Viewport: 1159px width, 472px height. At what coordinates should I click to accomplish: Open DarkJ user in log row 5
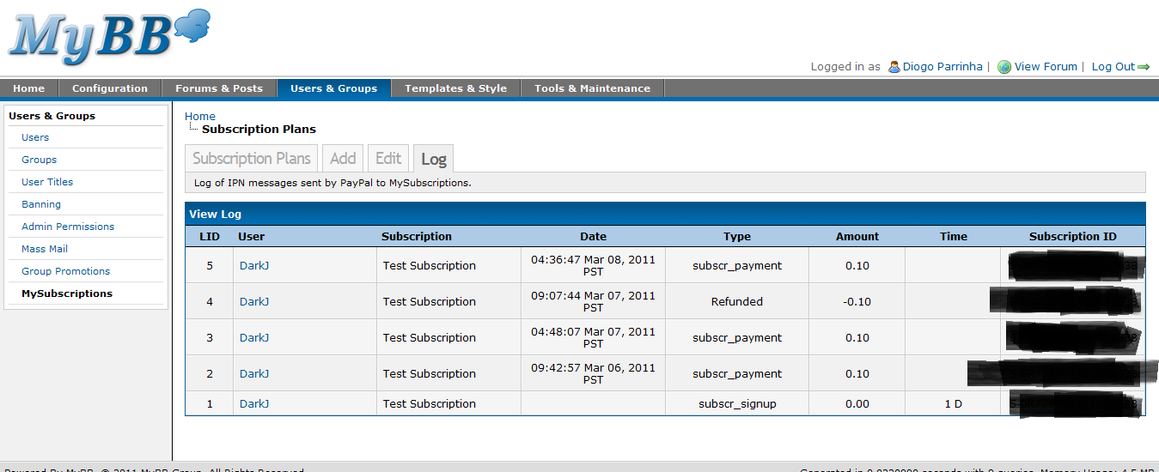pos(253,266)
